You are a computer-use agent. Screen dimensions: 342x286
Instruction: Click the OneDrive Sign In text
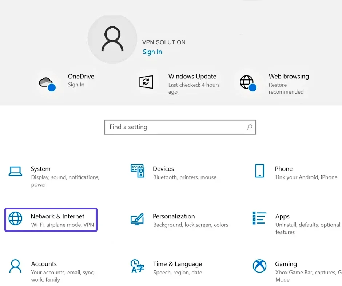tap(76, 85)
